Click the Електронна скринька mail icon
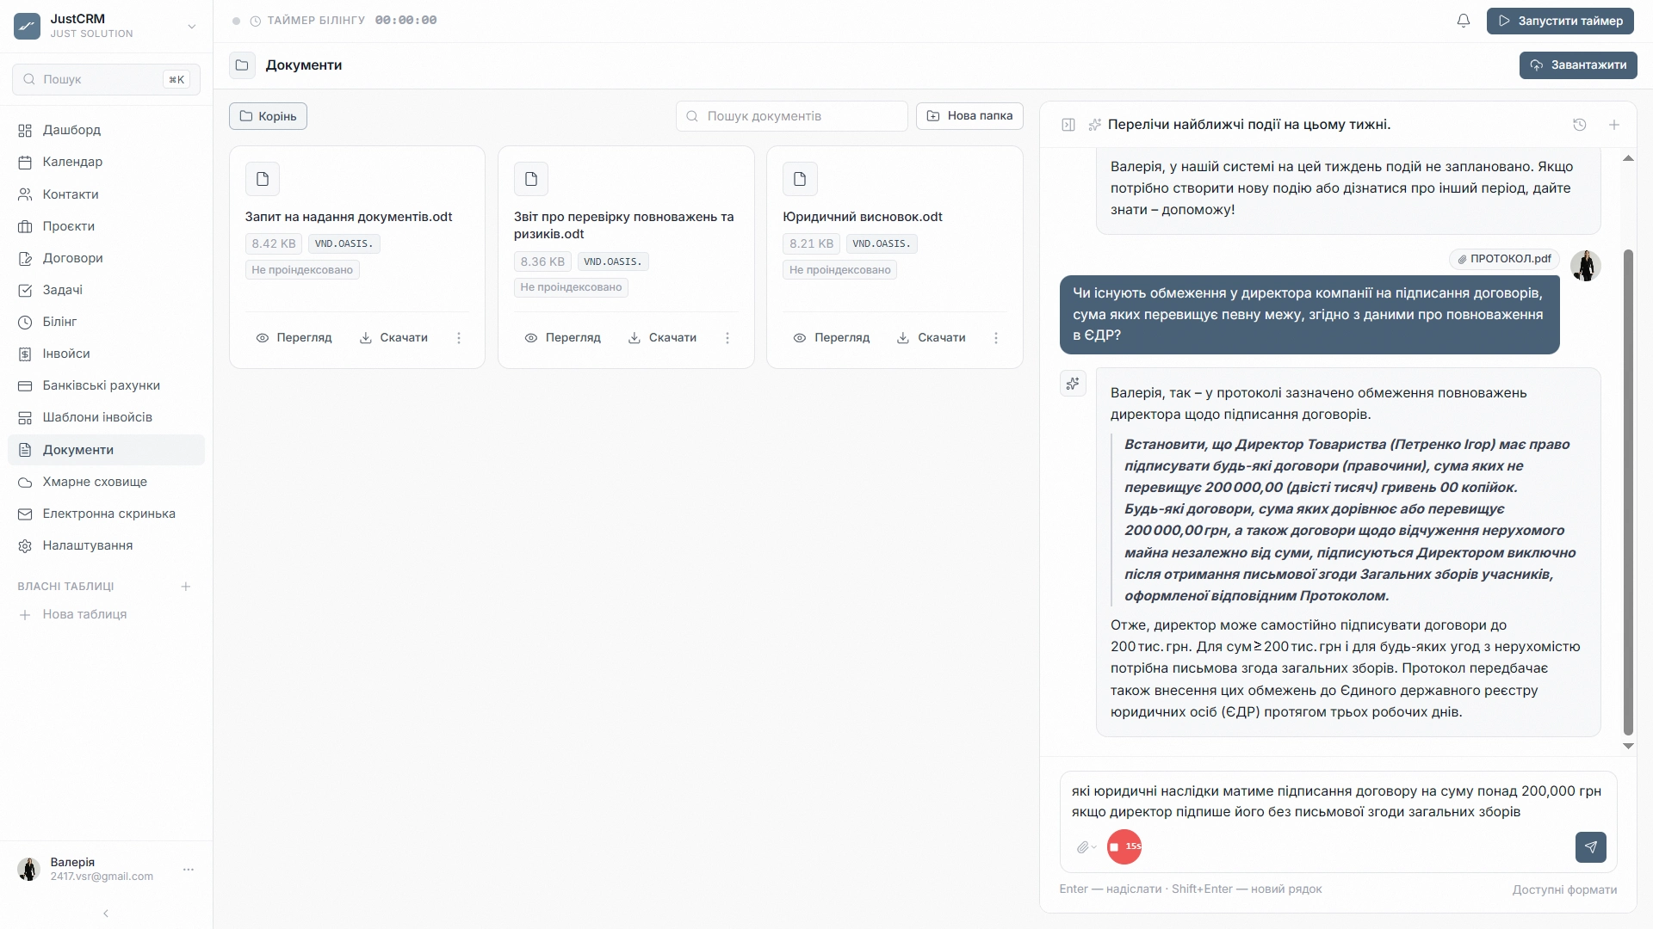Image resolution: width=1653 pixels, height=929 pixels. [25, 514]
